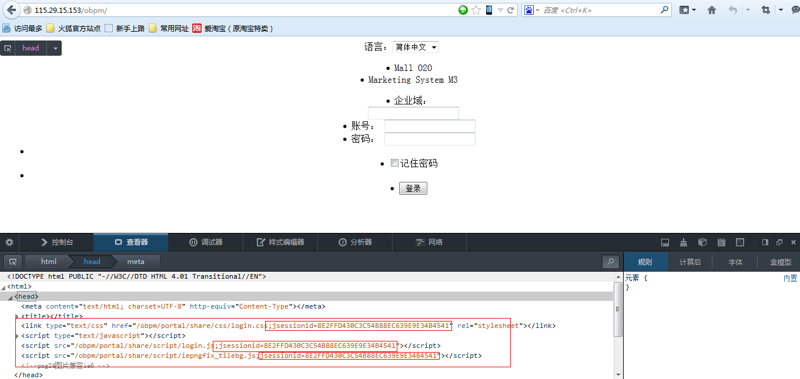Switch to the 查看器 inspector tab

(x=130, y=242)
